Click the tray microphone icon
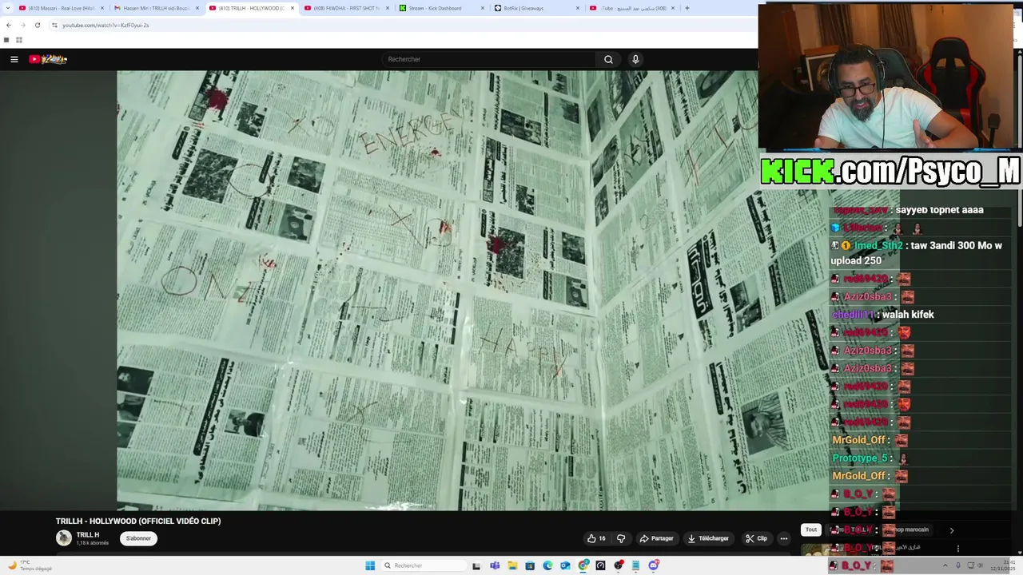The image size is (1023, 575). click(x=957, y=565)
